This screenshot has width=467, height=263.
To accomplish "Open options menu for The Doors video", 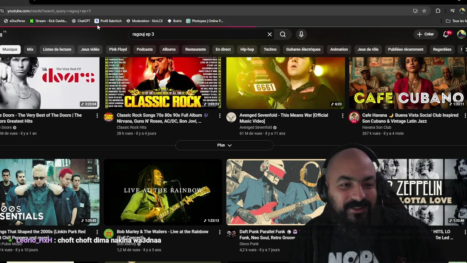I will (x=97, y=115).
